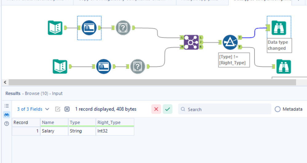Click the Data type changed annotation
307x163 pixels.
(279, 45)
